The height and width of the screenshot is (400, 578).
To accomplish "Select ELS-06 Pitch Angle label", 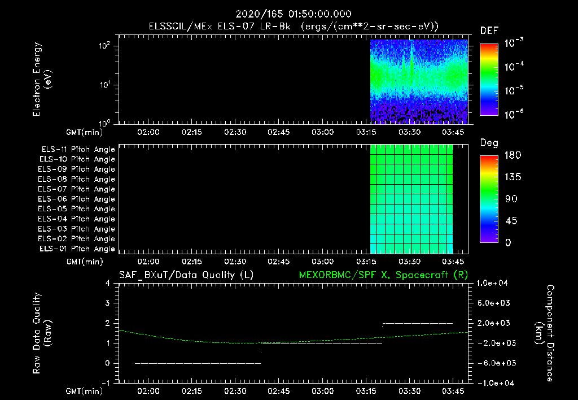I will 76,199.
